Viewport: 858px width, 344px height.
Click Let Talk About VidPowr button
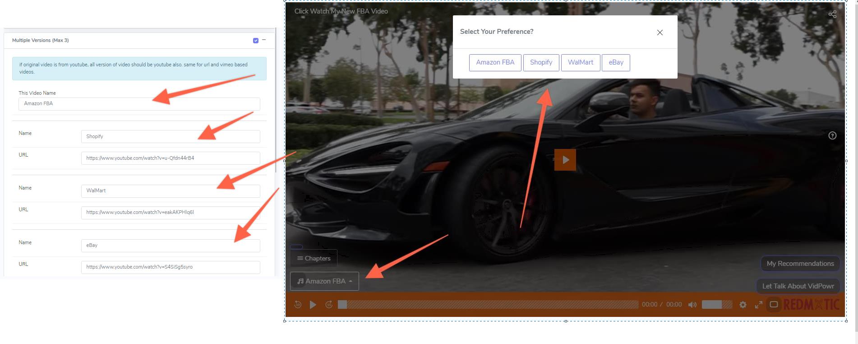798,286
